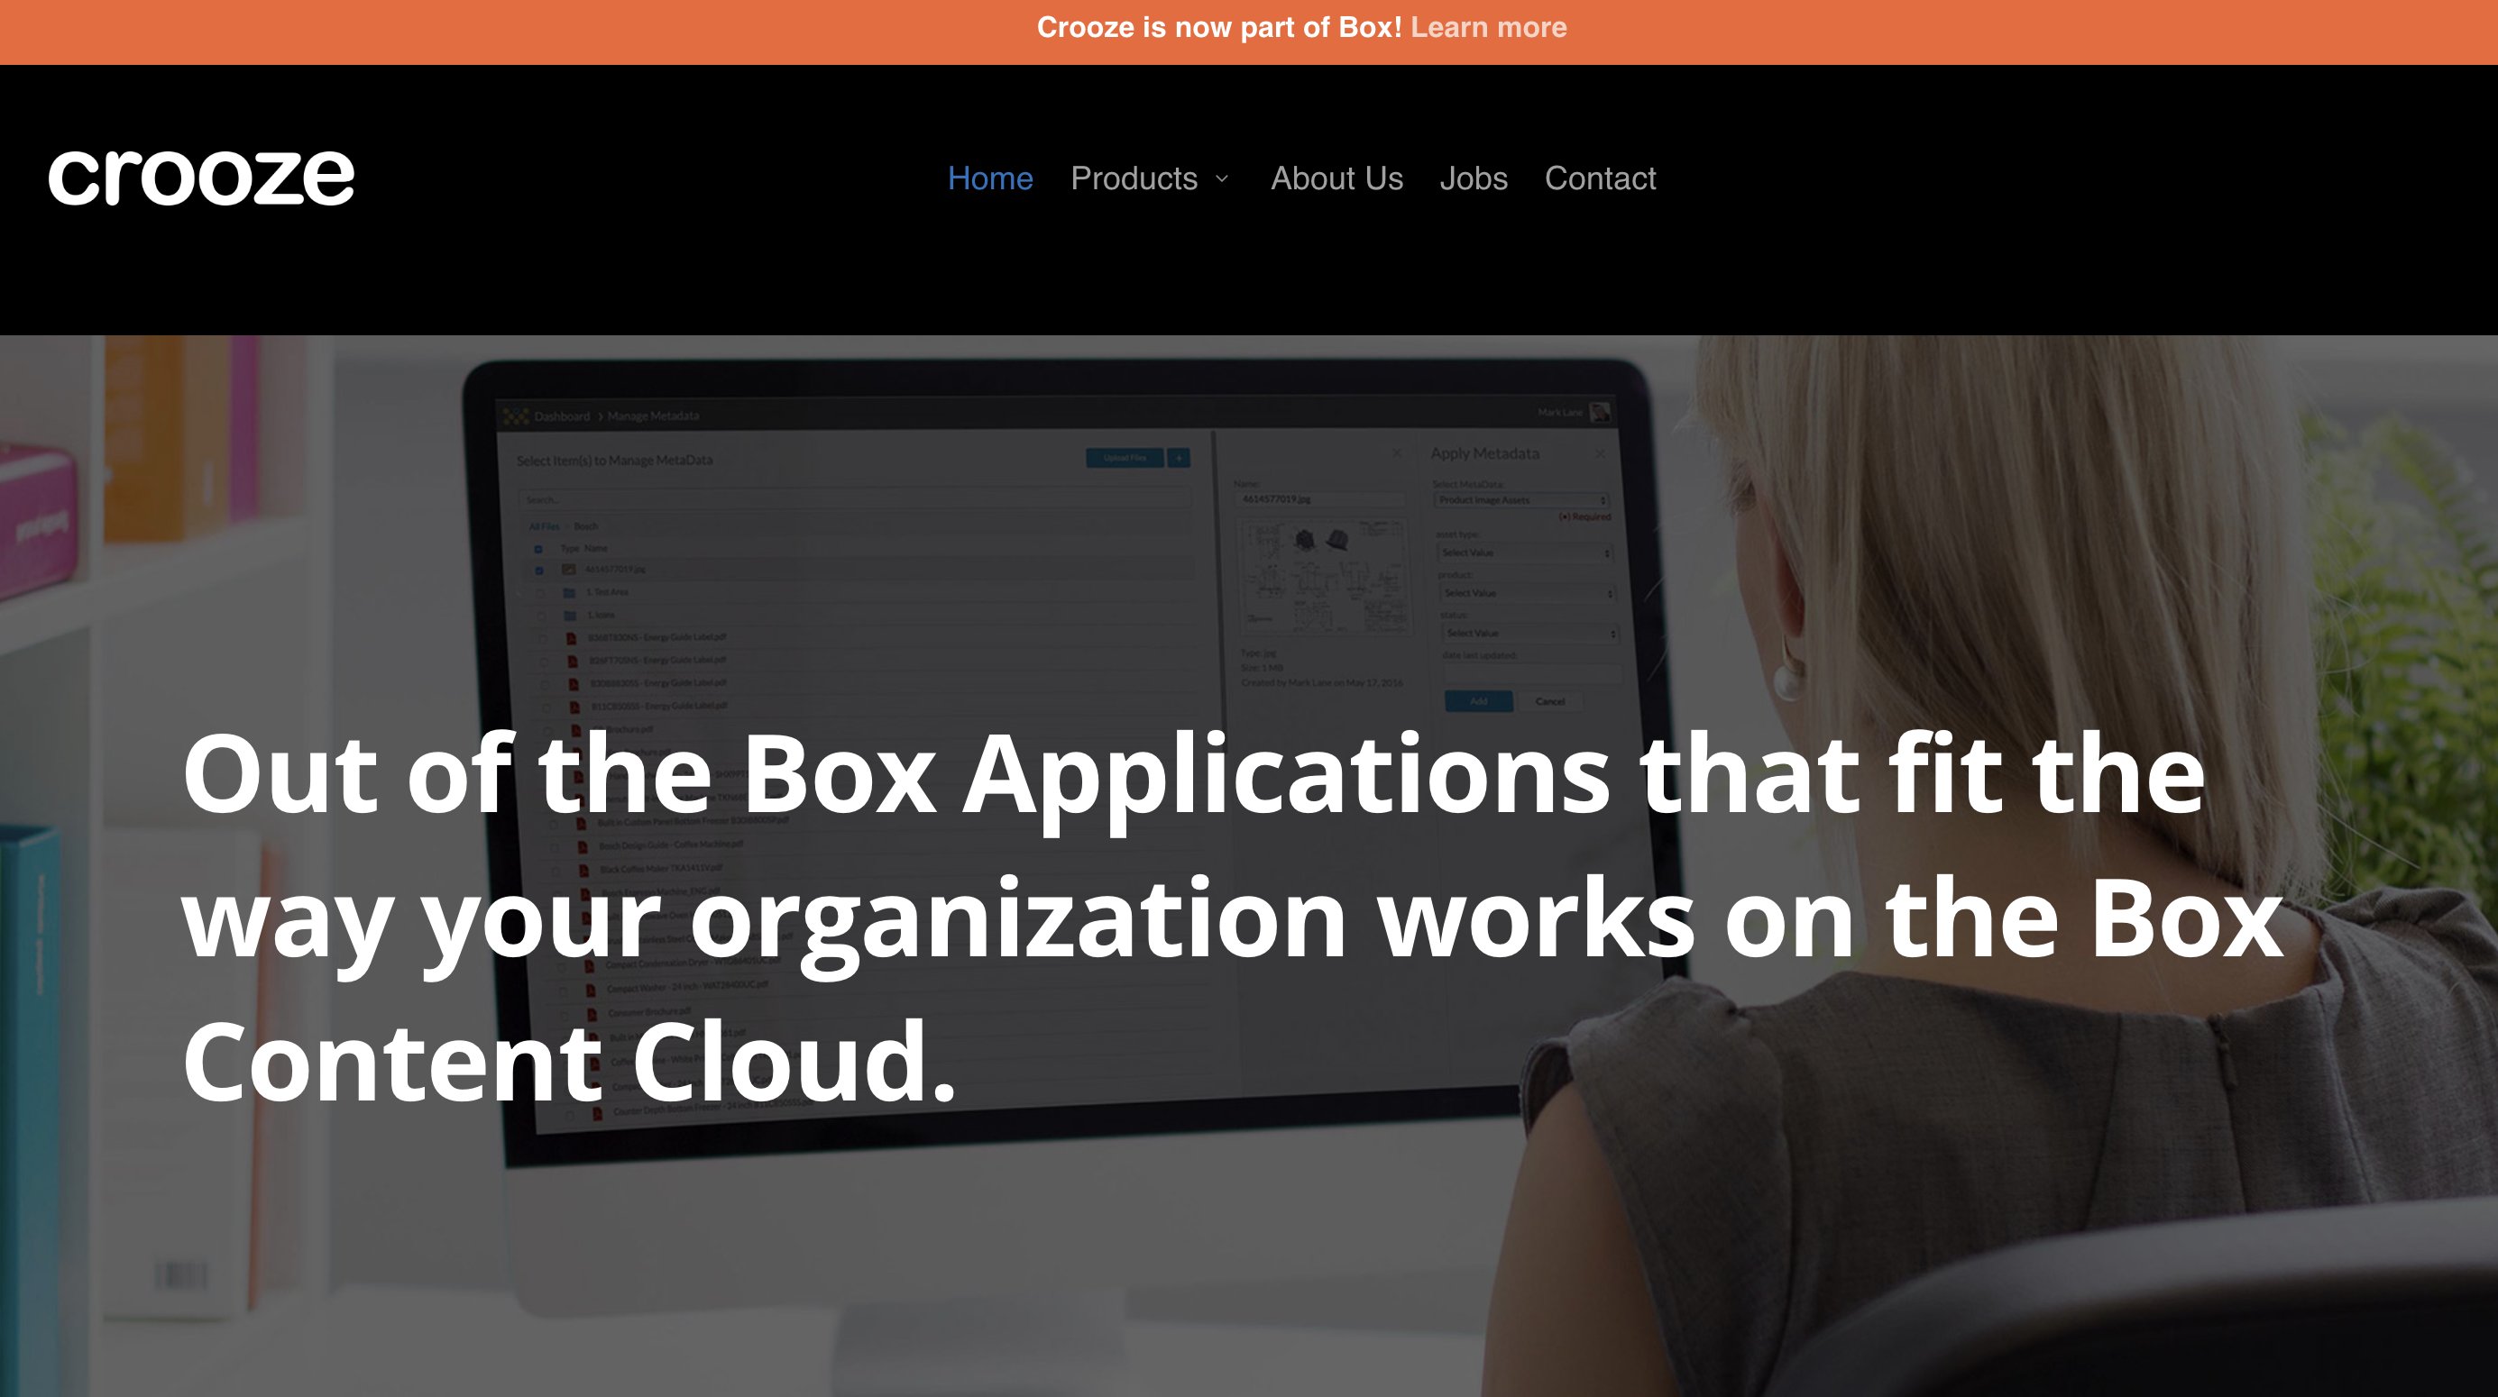Open the Product Image Assets metadata dropdown
The width and height of the screenshot is (2498, 1397).
1522,500
